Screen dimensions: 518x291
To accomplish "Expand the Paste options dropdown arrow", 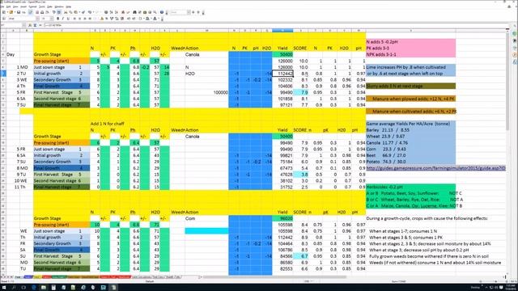I will click(x=79, y=12).
